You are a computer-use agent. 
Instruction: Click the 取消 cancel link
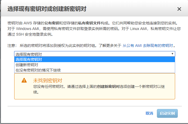tap(149, 113)
